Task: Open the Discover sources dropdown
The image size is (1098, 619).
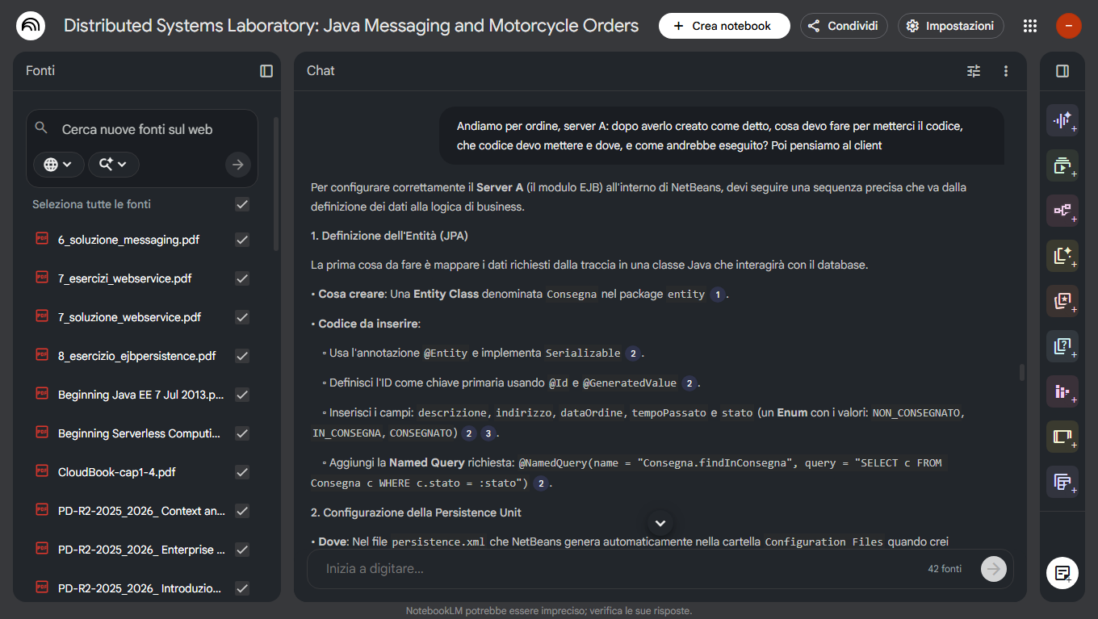Action: click(x=113, y=163)
